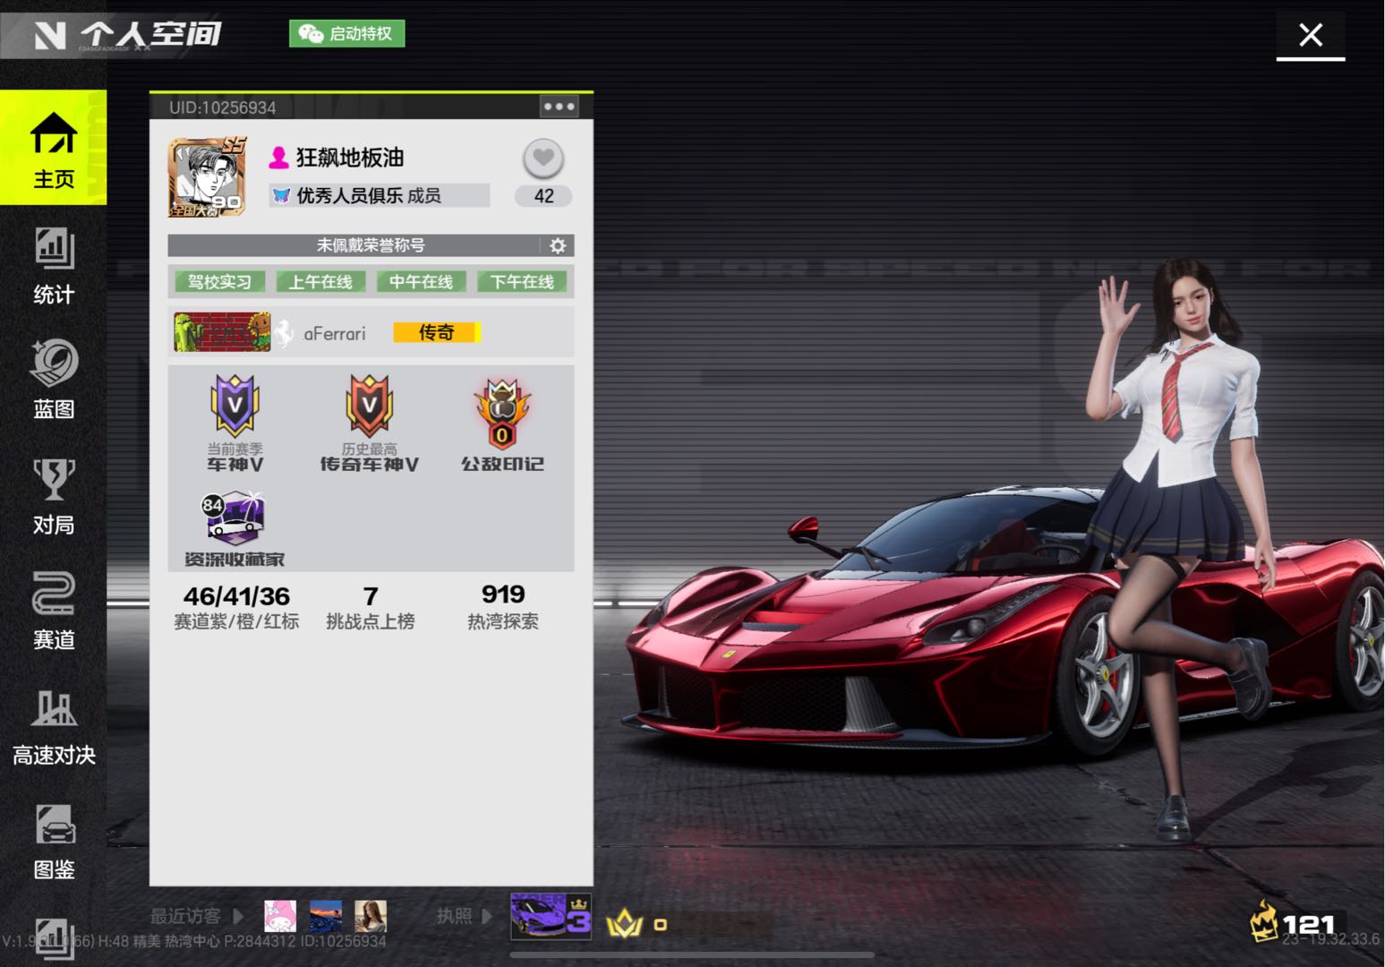Open the 高速对决 sidebar section
The image size is (1385, 967).
pyautogui.click(x=54, y=726)
